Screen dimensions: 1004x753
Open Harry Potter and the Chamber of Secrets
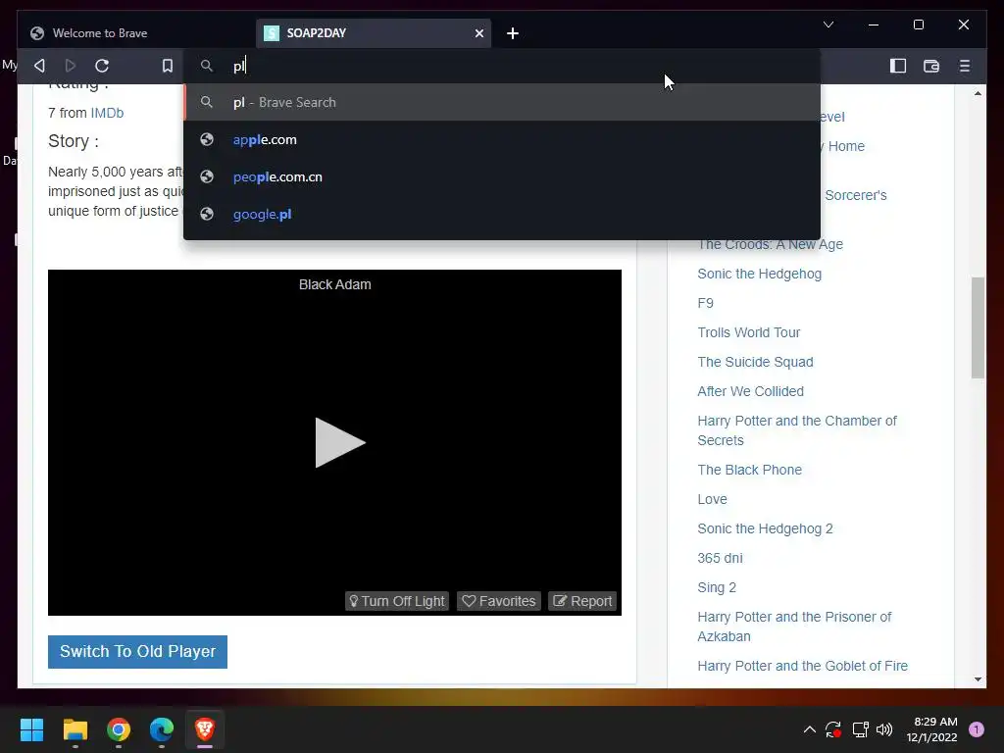point(797,430)
